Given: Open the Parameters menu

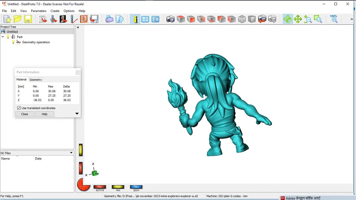Looking at the screenshot, I should click(x=39, y=11).
